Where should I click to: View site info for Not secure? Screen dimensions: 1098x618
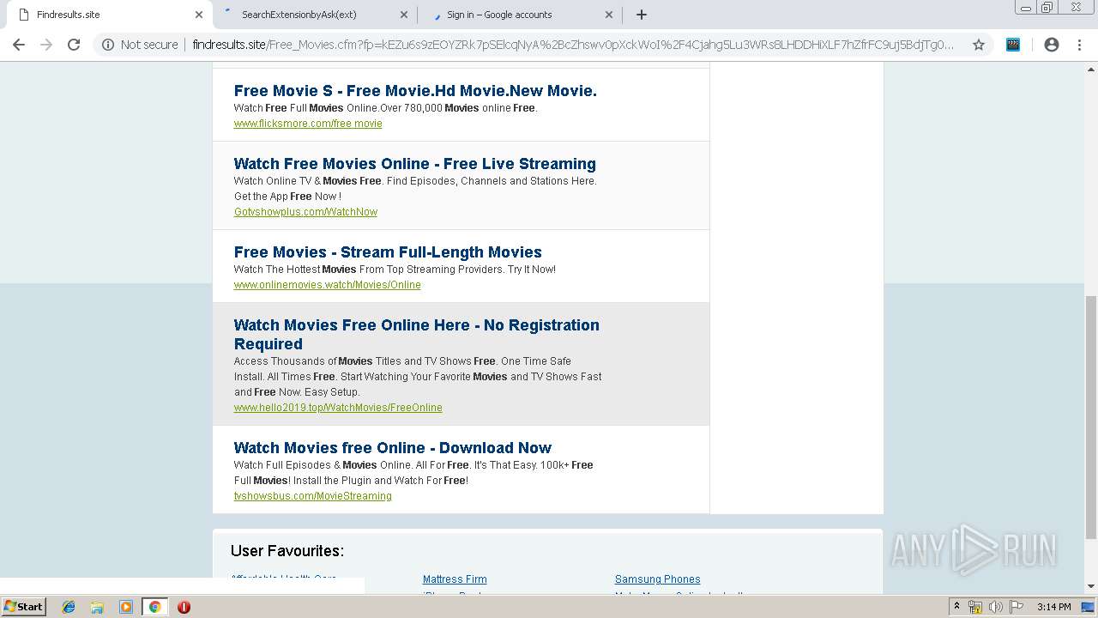pyautogui.click(x=140, y=45)
